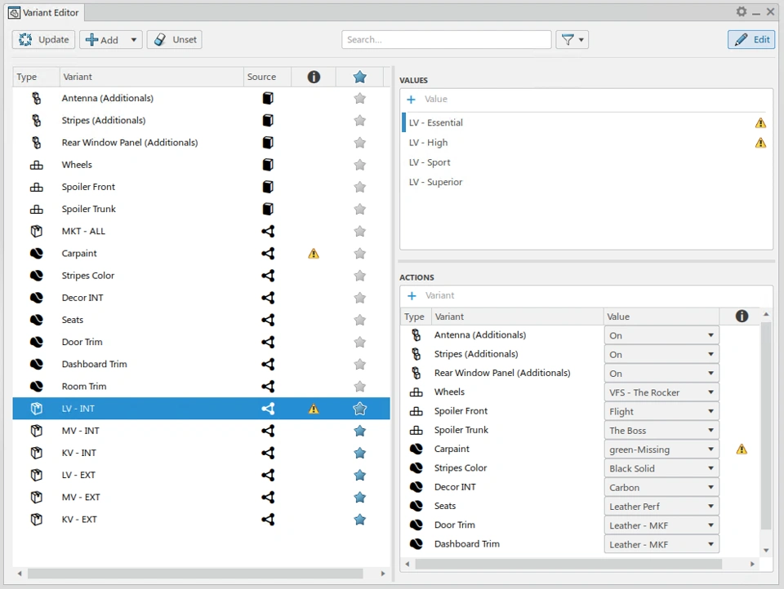This screenshot has width=784, height=589.
Task: Select the Variant Editor tab
Action: click(x=44, y=12)
